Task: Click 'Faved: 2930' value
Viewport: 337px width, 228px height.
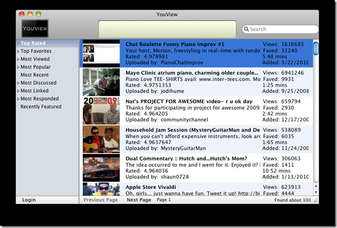Action: 278,108
